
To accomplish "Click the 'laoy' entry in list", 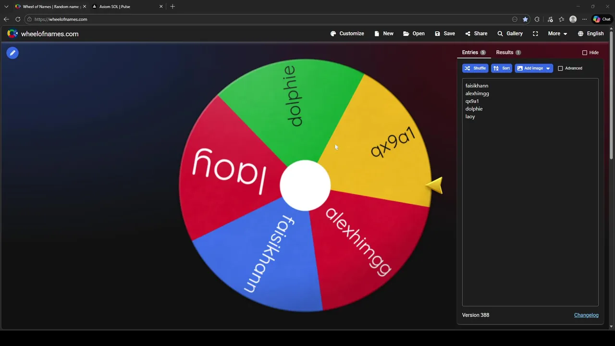I will coord(470,116).
